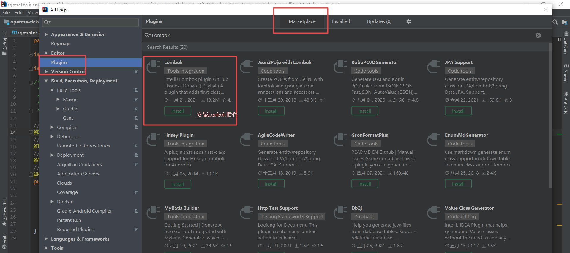Viewport: 570px width, 253px height.
Task: Click the JPA Support plugin icon
Action: 434,66
